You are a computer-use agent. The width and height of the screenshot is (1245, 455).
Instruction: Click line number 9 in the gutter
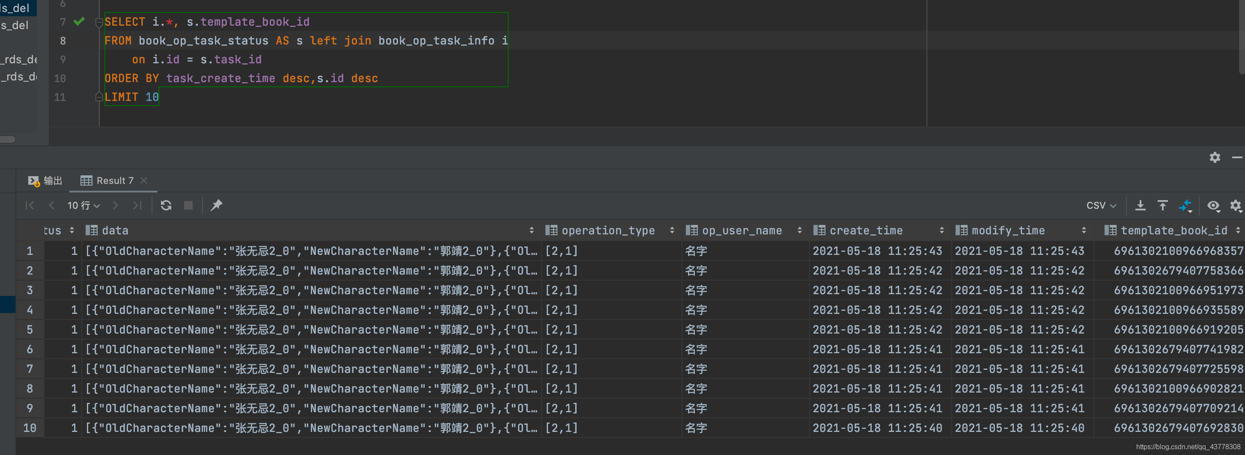[x=63, y=59]
